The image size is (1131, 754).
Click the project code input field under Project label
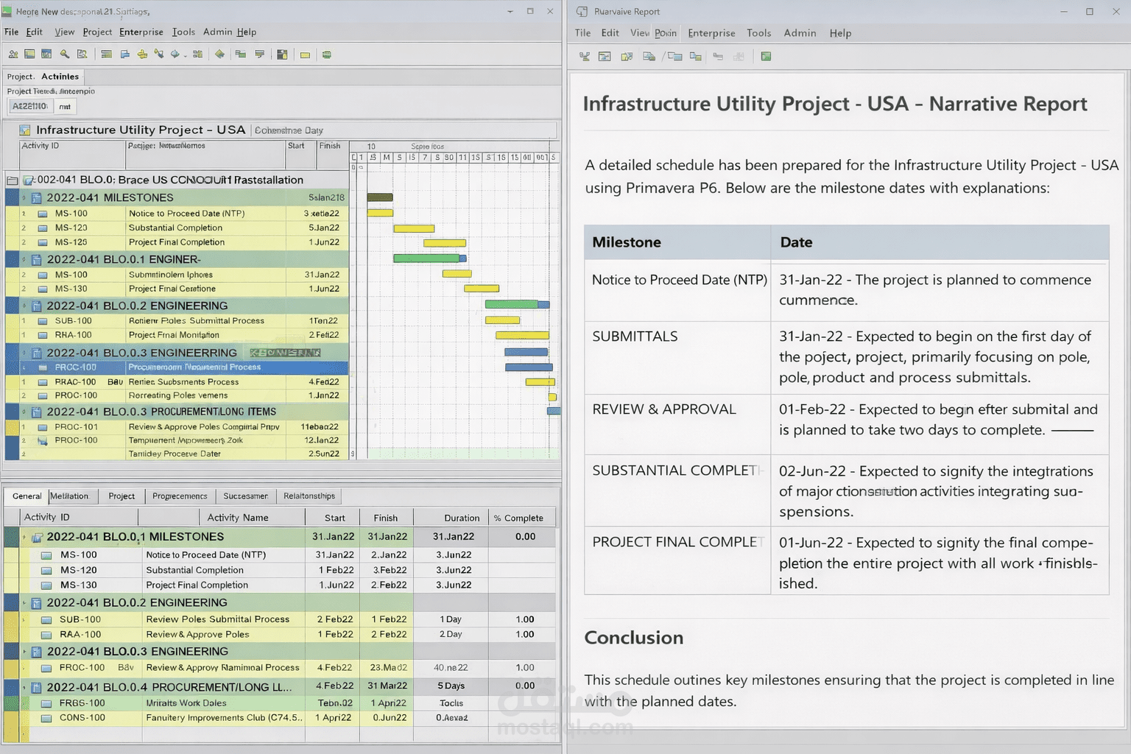click(30, 107)
